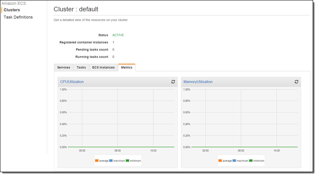Click orange average swatch in MemoryUtilization legend
Viewport: 317px width, 176px height.
pos(220,160)
